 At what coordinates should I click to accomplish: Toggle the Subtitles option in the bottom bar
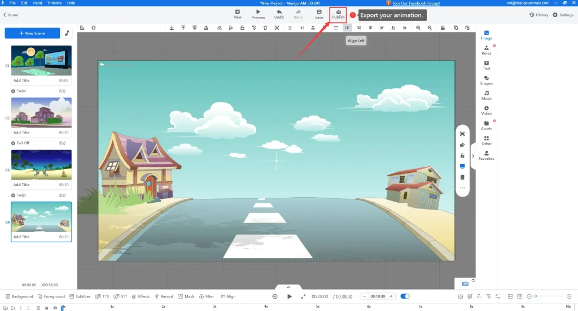pos(80,296)
